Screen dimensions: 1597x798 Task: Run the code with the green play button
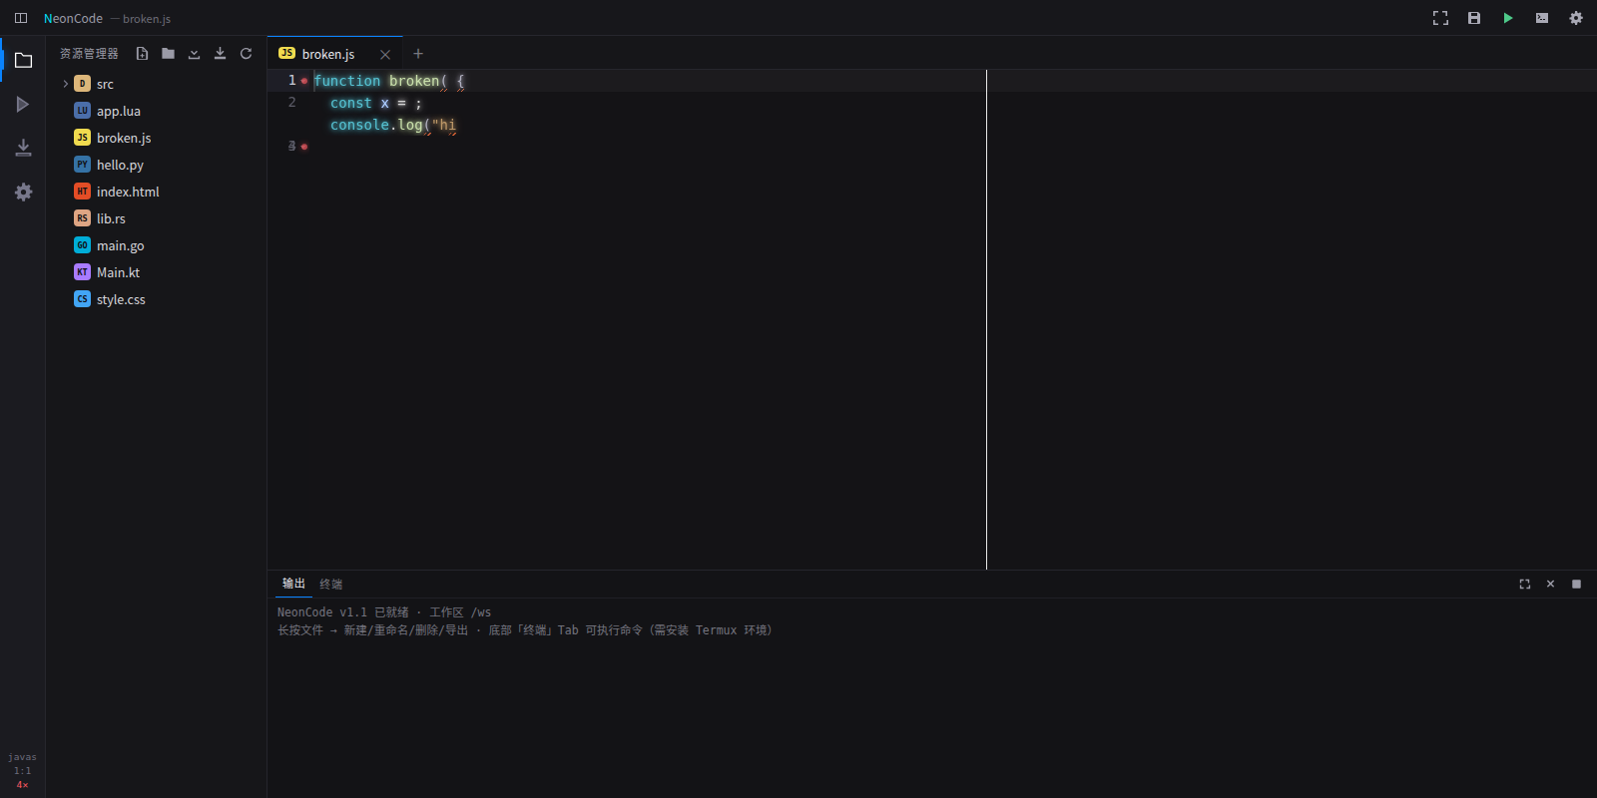[1508, 18]
